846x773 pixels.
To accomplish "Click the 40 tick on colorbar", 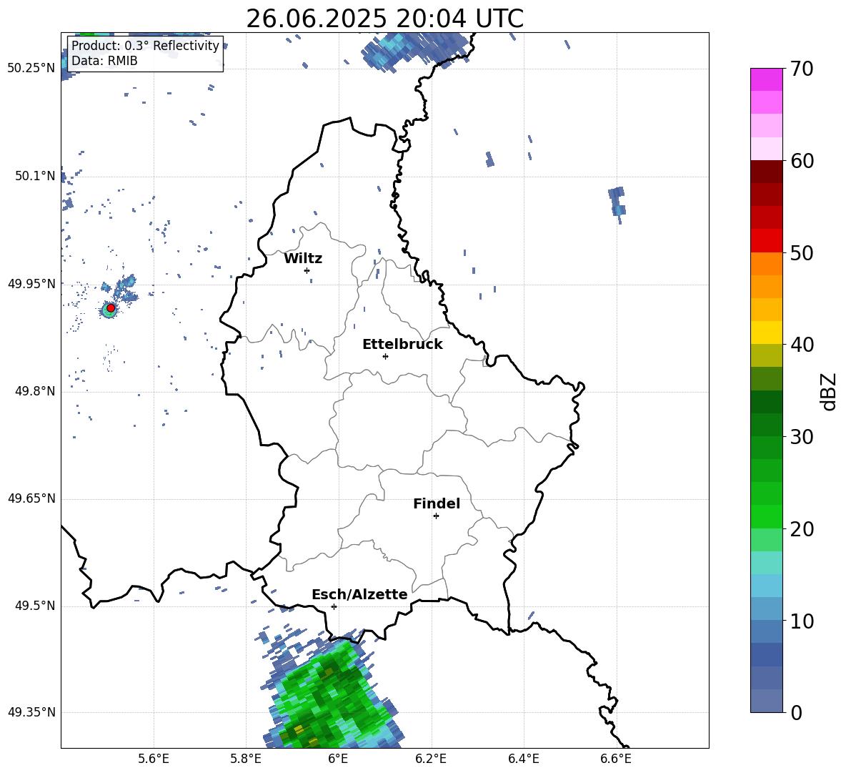I will click(802, 345).
